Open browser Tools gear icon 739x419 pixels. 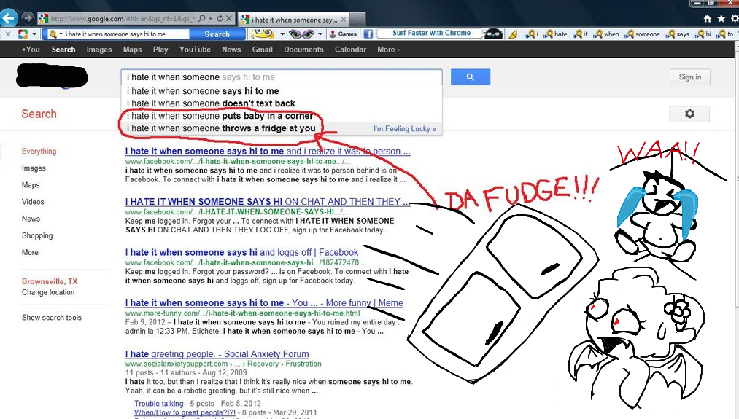pos(735,19)
